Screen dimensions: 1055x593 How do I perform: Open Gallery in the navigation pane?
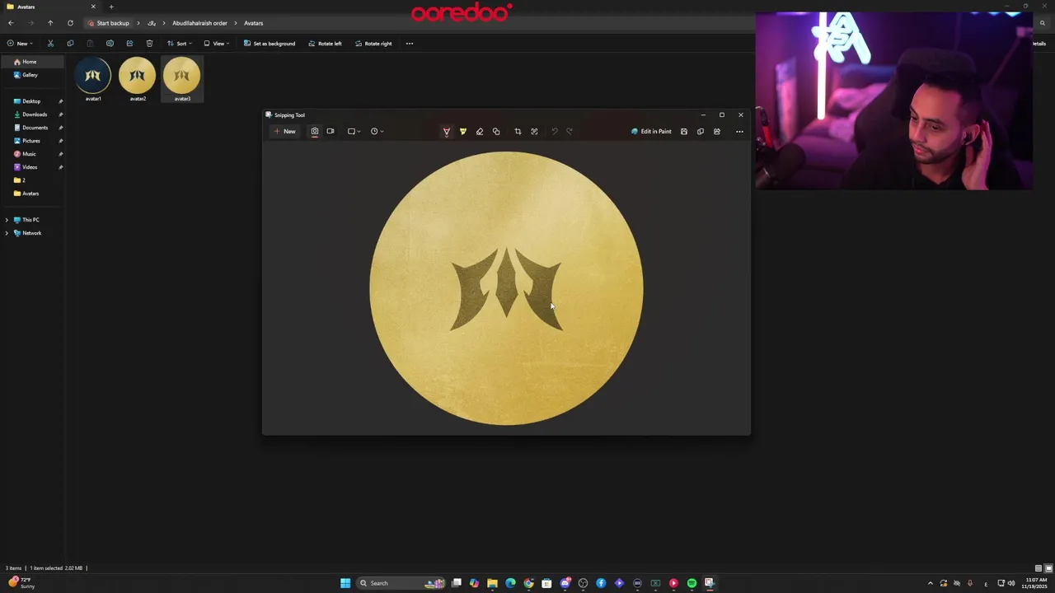point(31,75)
